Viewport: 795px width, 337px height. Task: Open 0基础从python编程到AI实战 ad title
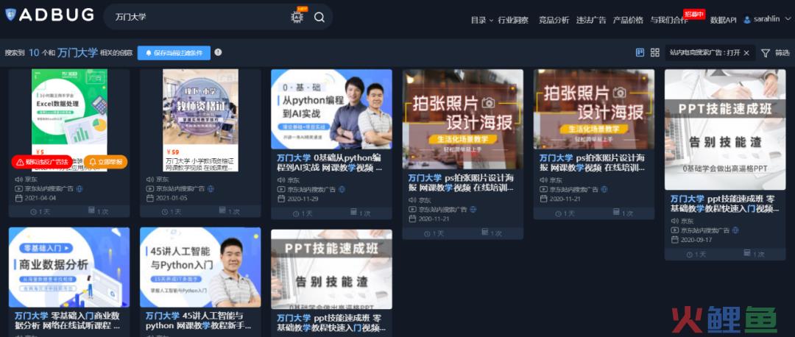click(x=330, y=162)
